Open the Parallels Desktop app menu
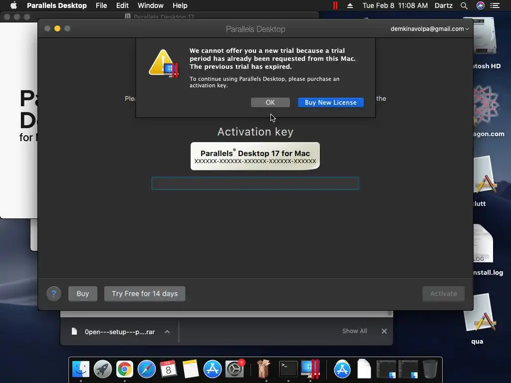This screenshot has height=383, width=511. (x=57, y=5)
